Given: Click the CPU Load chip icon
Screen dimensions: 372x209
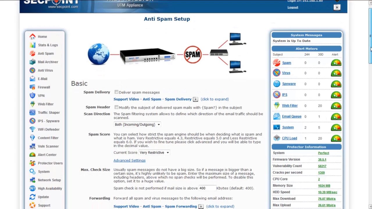Looking at the screenshot, I should (276, 138).
